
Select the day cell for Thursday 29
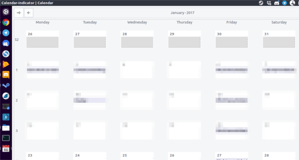pos(185,39)
